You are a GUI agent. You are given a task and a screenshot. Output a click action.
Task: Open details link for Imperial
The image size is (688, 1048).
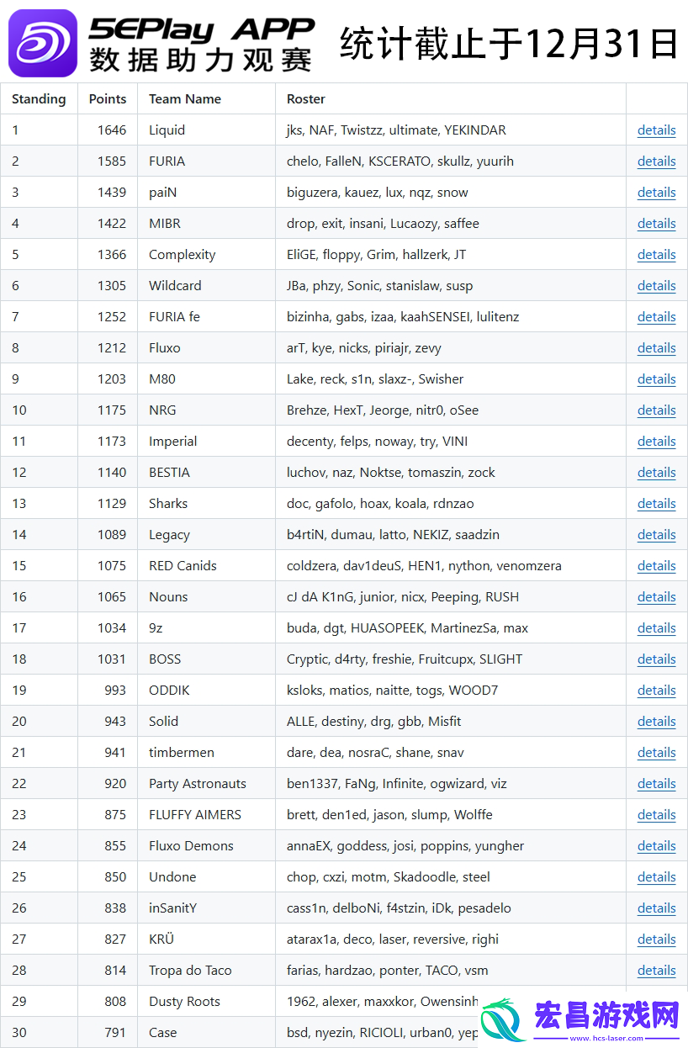pyautogui.click(x=656, y=442)
